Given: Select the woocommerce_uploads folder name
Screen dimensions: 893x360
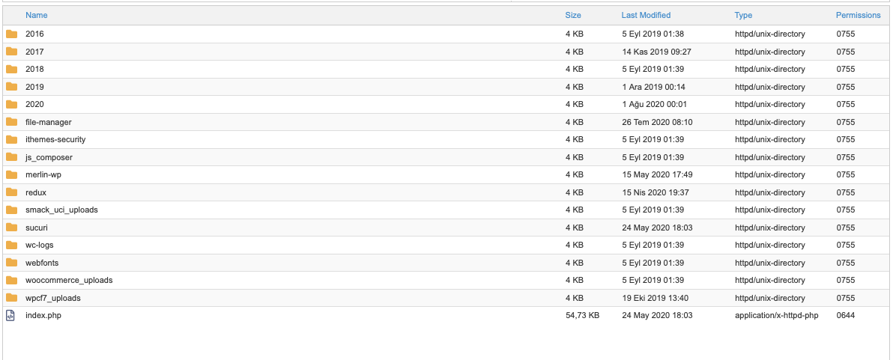Looking at the screenshot, I should click(x=69, y=281).
